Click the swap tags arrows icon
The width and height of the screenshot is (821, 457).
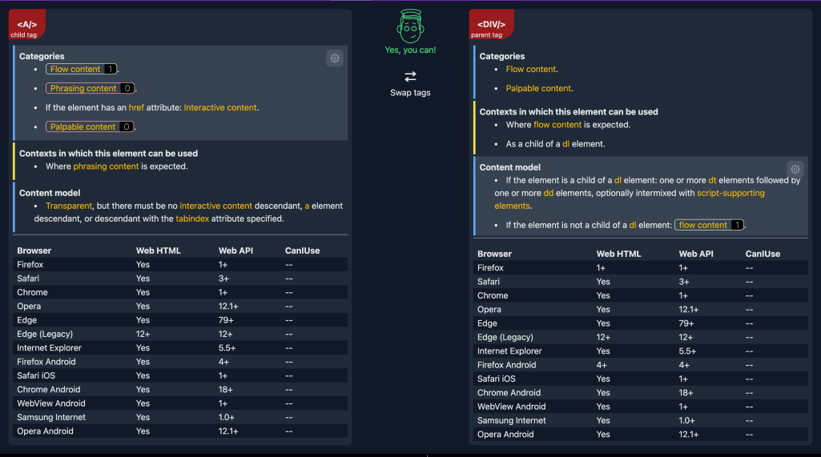410,77
